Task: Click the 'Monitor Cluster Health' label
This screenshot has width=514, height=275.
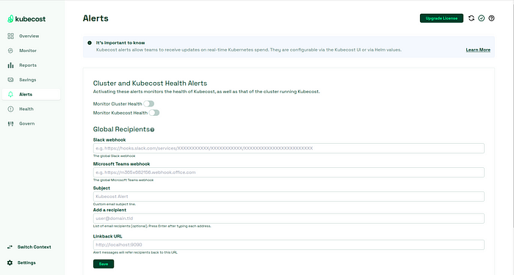Action: 117,104
